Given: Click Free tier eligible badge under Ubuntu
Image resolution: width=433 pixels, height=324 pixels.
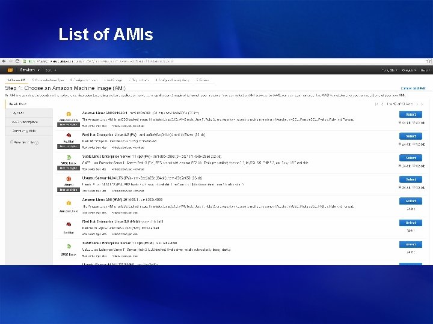Looking at the screenshot, I should 69,190.
